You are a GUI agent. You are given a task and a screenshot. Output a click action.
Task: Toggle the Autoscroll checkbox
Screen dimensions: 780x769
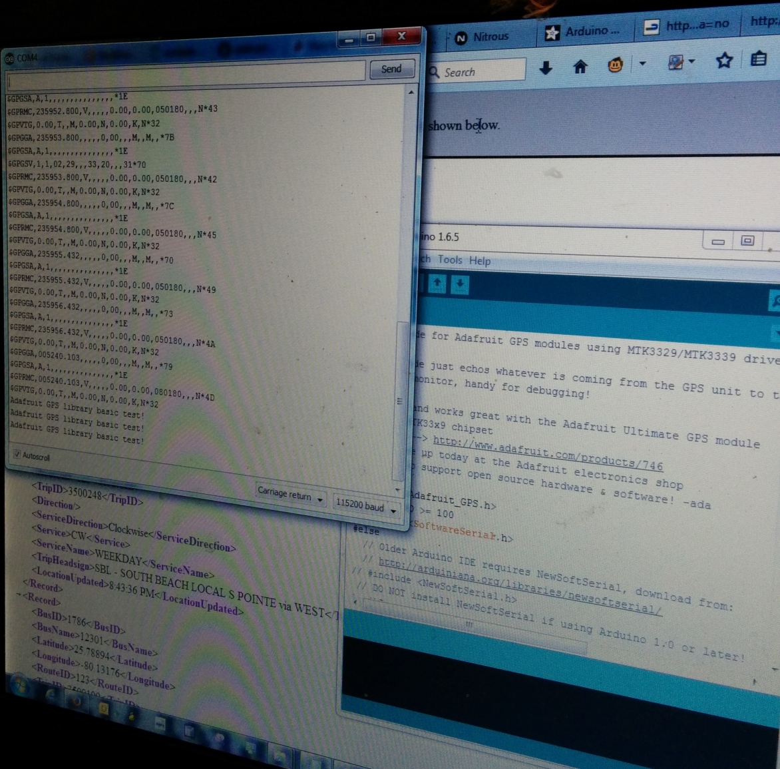tap(16, 454)
